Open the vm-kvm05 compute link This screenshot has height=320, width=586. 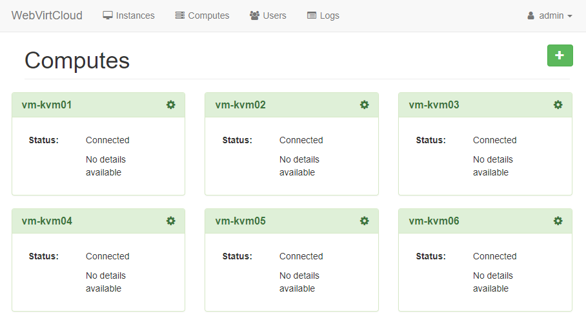pos(240,221)
